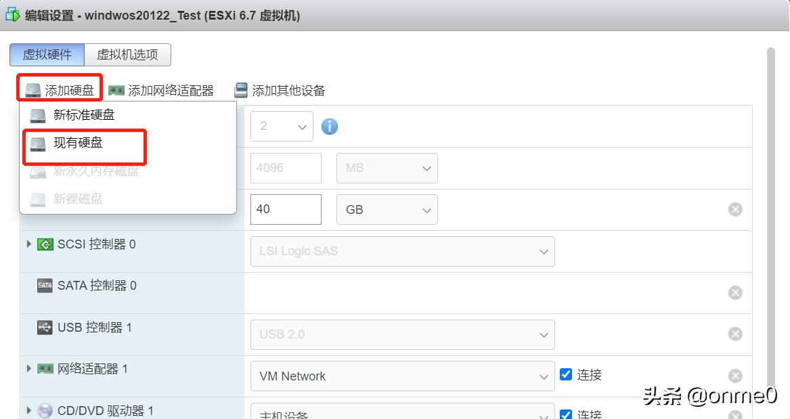Open the disk unit GB dropdown
This screenshot has height=419, width=790.
tap(387, 209)
